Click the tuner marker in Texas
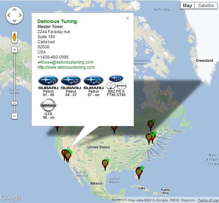The image size is (219, 203). click(x=105, y=164)
